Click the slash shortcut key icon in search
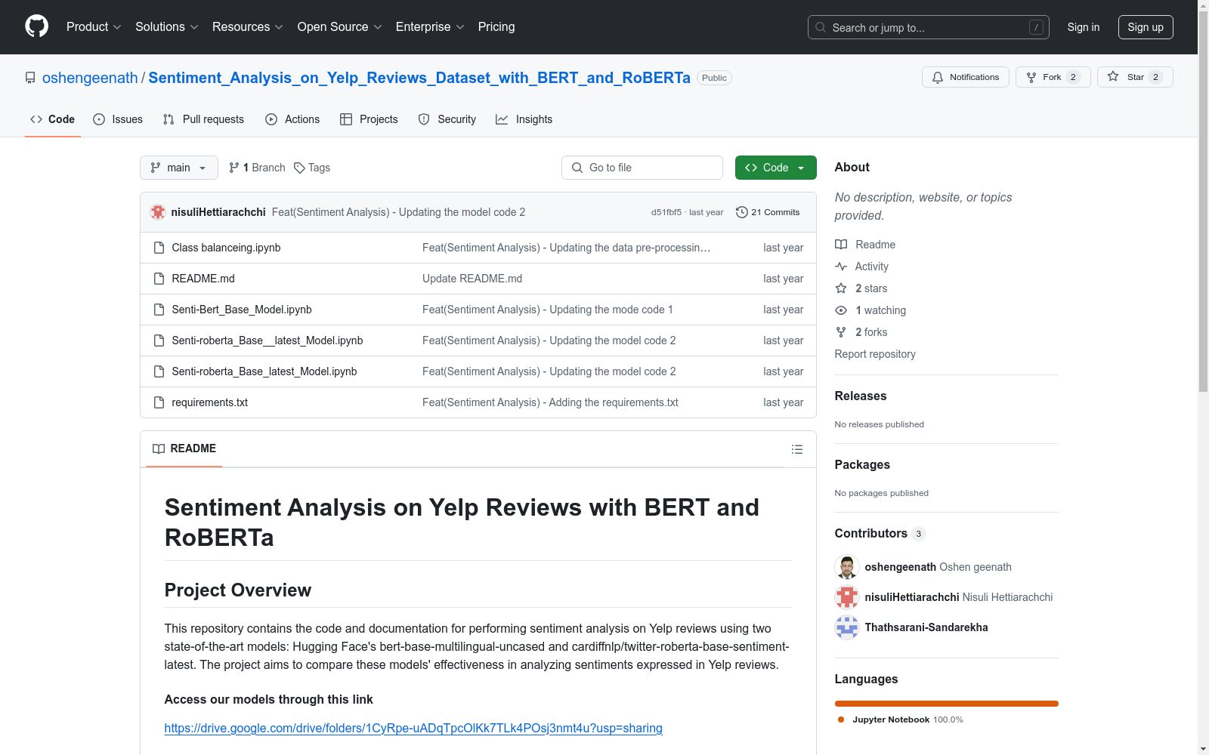 1036,27
